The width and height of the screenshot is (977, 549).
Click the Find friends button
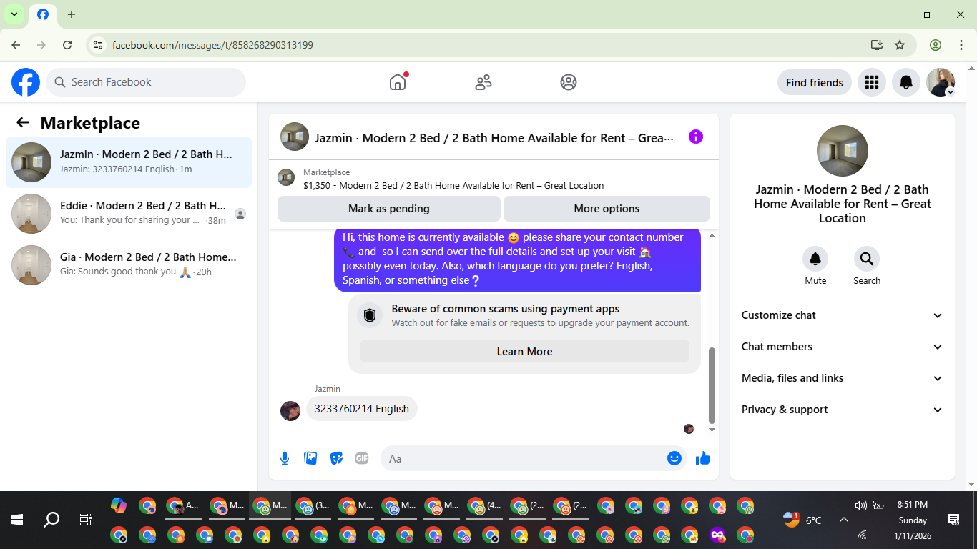[x=815, y=82]
